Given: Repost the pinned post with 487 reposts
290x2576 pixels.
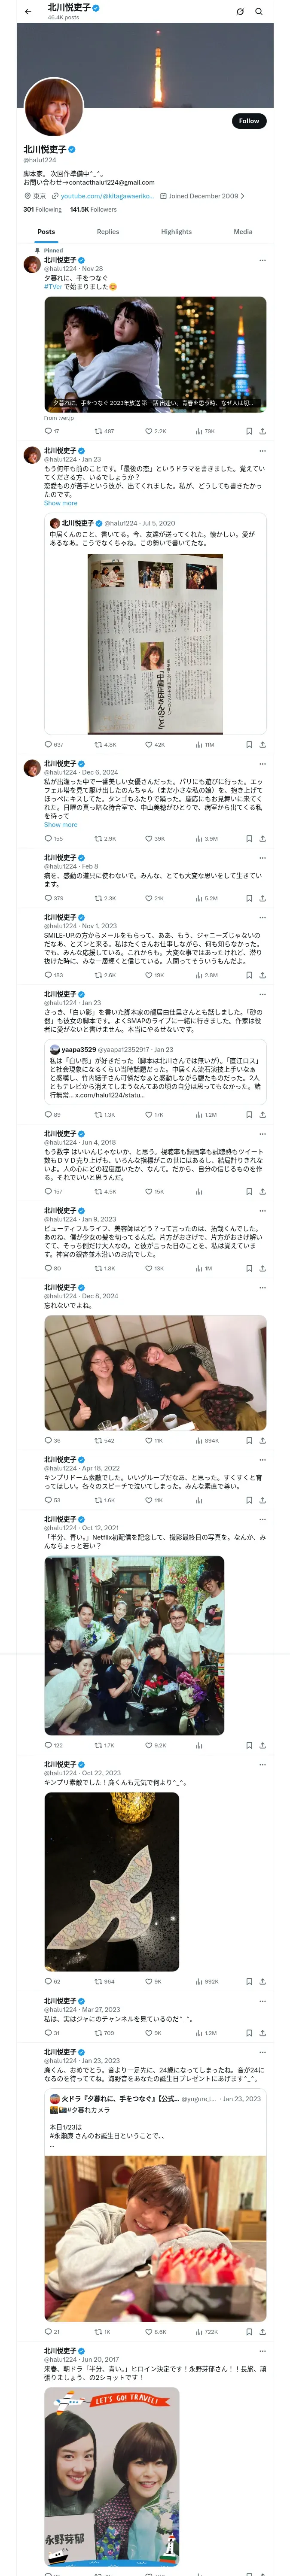Looking at the screenshot, I should [104, 432].
